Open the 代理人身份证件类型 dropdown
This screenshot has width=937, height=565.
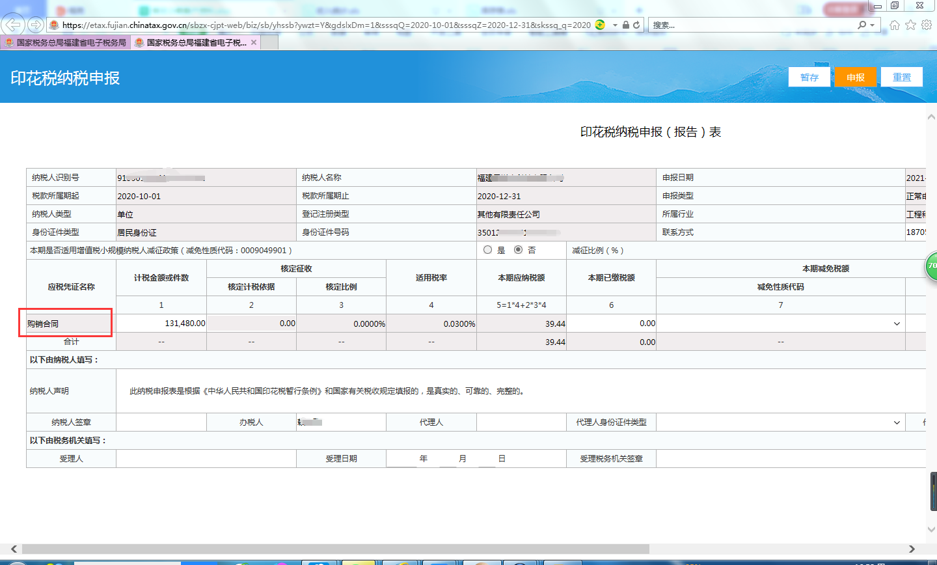(x=897, y=422)
